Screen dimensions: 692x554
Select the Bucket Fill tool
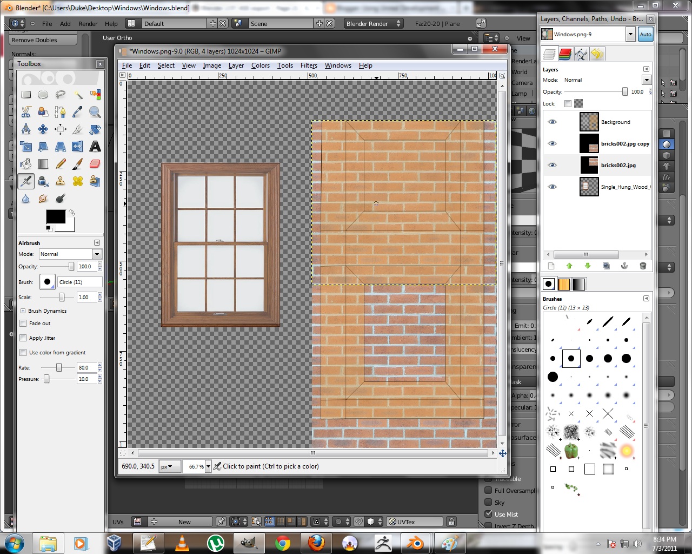coord(26,163)
